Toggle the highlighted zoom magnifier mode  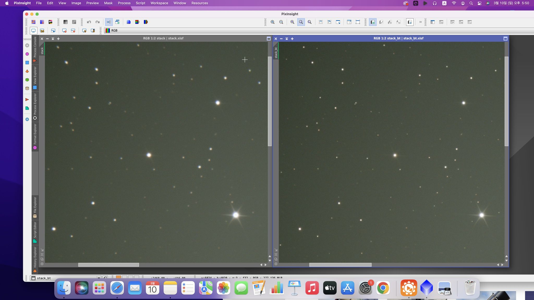301,22
